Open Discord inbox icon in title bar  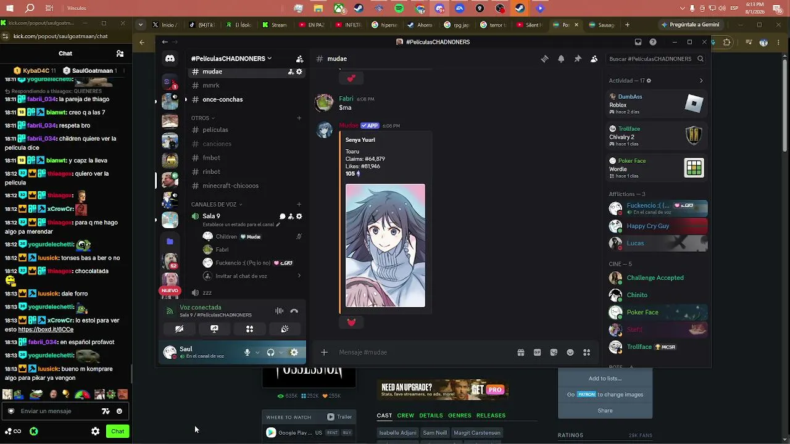coord(638,42)
